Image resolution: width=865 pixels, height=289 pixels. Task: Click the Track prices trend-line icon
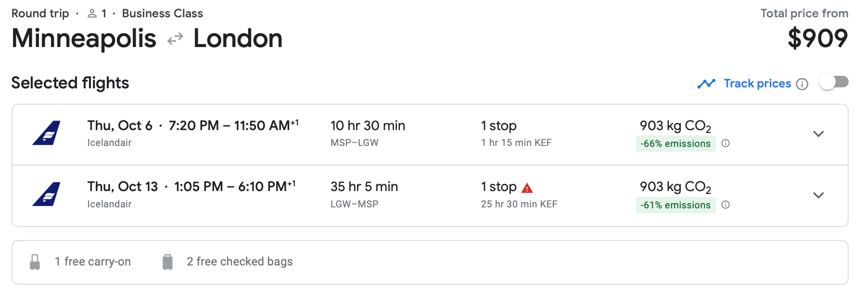[x=706, y=84]
